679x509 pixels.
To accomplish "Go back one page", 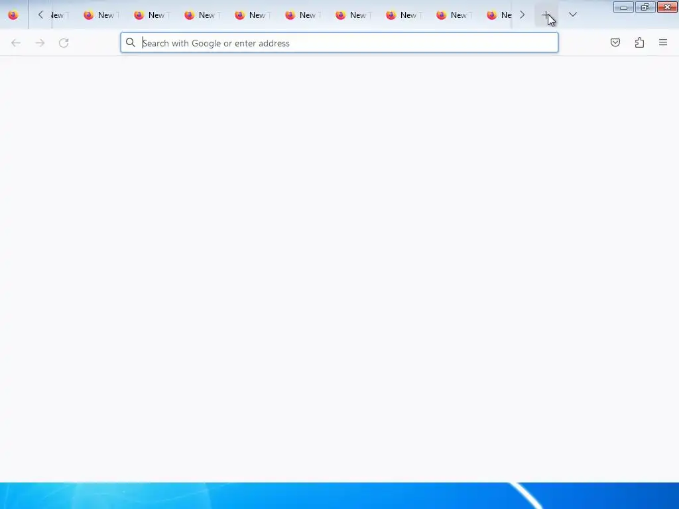I will (16, 43).
